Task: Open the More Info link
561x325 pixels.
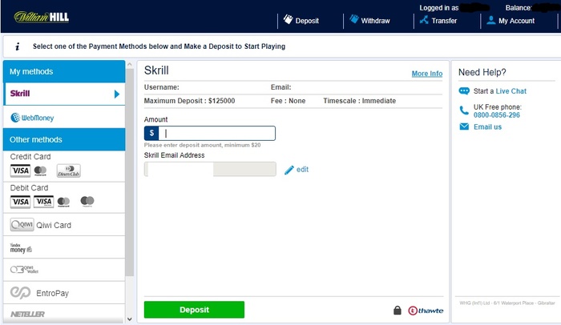Action: coord(426,74)
